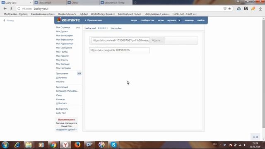Switch to the 'Бесплатный' browser tab

50,2
